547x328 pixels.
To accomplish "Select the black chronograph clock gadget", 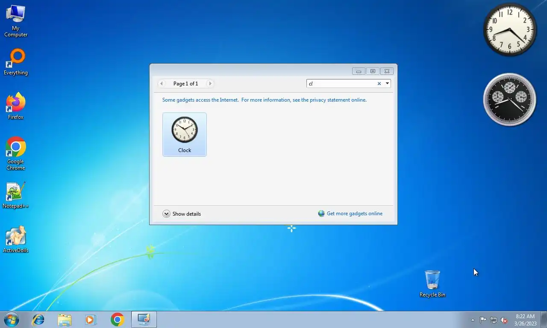I will tap(509, 100).
